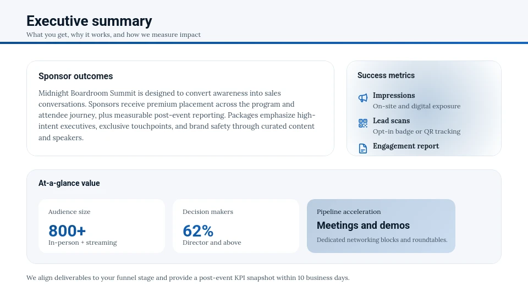
Task: Select the 'Success metrics' heading
Action: tap(386, 75)
